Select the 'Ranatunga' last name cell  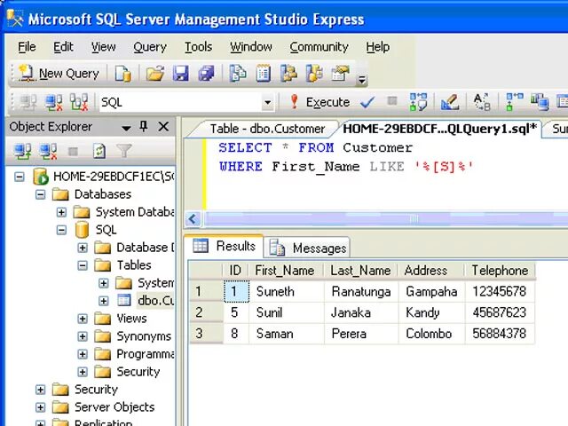tap(361, 292)
